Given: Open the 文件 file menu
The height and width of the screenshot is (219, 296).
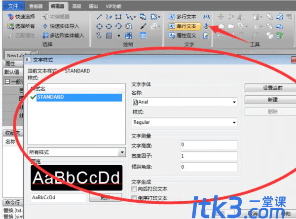Looking at the screenshot, I should [x=13, y=6].
